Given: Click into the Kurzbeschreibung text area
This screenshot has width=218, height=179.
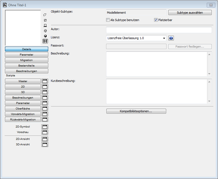Looking at the screenshot, I should [x=157, y=91].
